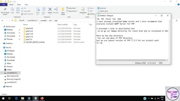Image resolution: width=180 pixels, height=101 pixels.
Task: Open the Open button dropdown
Action: click(94, 8)
